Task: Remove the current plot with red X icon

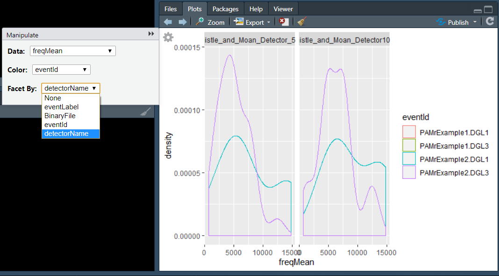Action: [284, 22]
